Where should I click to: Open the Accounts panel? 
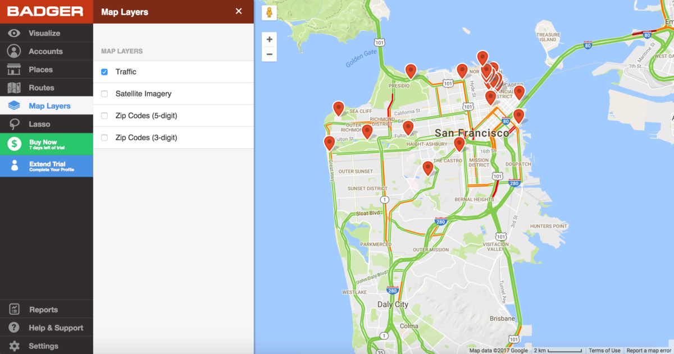click(x=16, y=51)
